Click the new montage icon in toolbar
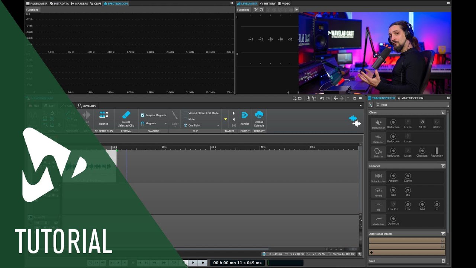 (295, 98)
